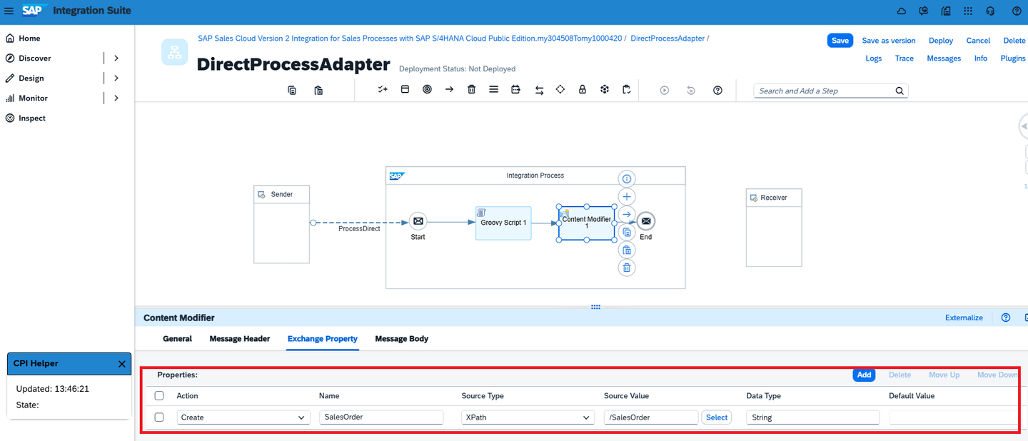
Task: Open Home in the side navigation
Action: 29,38
